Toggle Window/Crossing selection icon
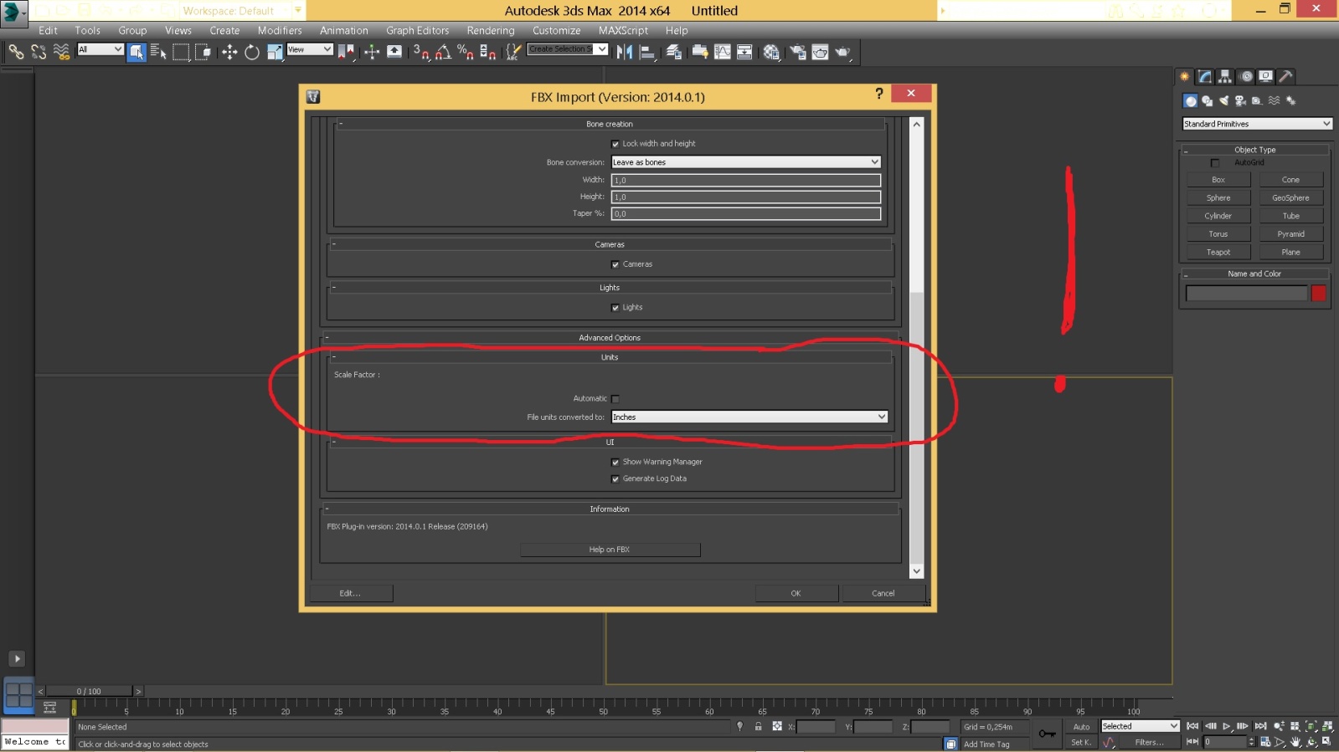 click(203, 52)
